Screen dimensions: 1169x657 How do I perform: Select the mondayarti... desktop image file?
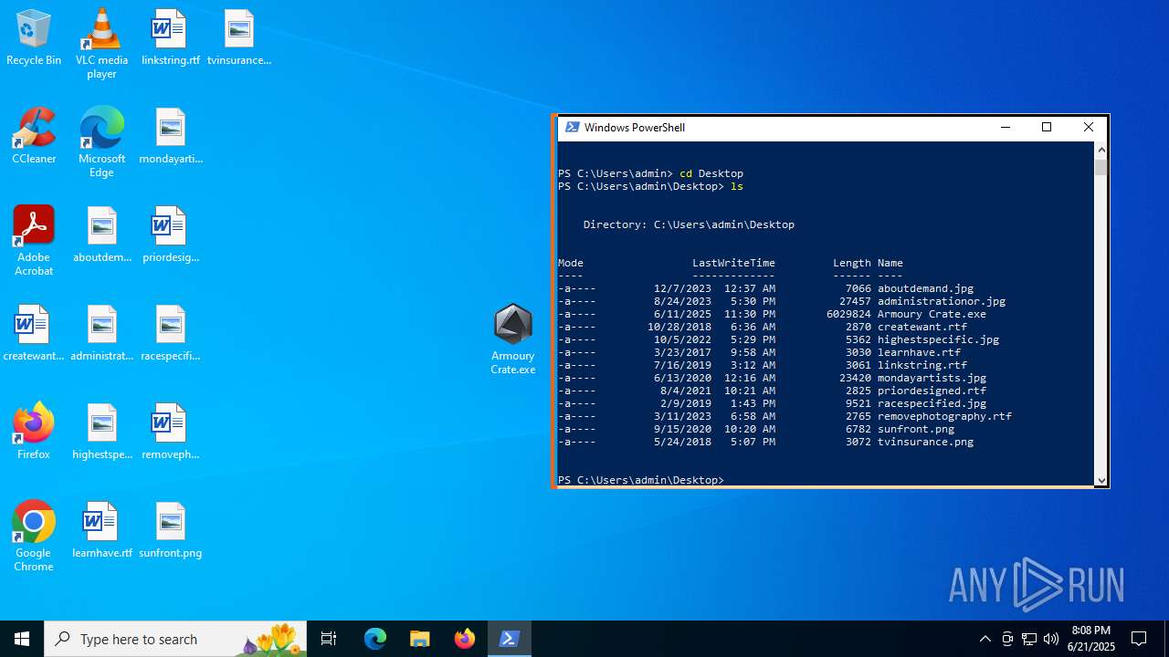click(x=171, y=137)
